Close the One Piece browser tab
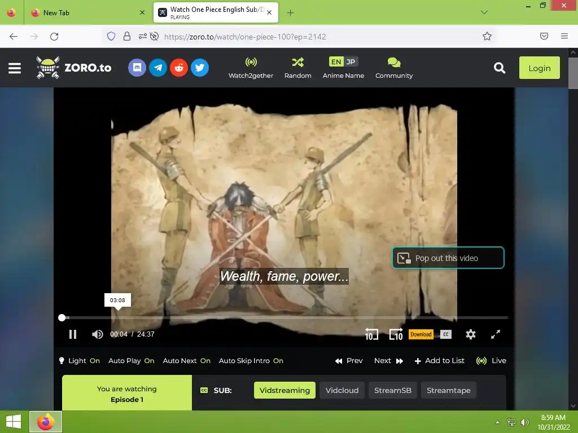This screenshot has width=578, height=433. [x=269, y=12]
